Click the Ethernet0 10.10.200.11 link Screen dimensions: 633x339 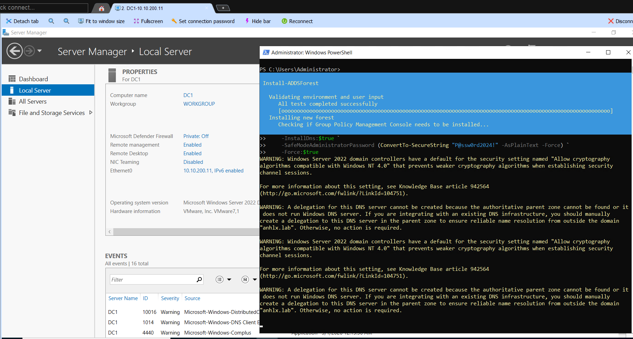coord(214,171)
